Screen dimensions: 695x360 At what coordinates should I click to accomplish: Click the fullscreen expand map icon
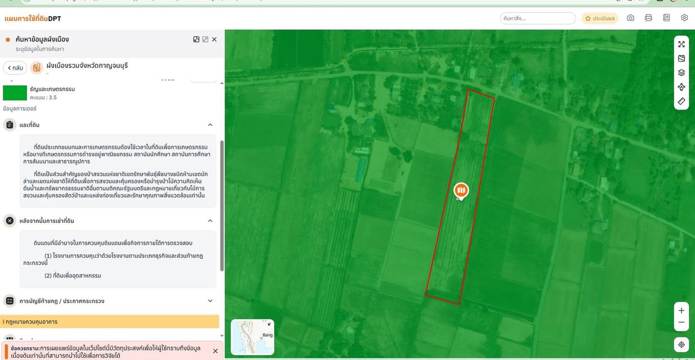[681, 44]
